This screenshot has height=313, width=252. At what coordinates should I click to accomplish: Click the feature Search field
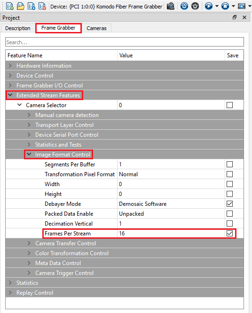125,42
